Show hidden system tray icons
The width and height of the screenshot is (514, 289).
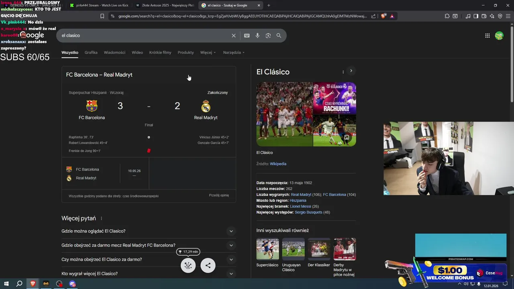(x=459, y=284)
